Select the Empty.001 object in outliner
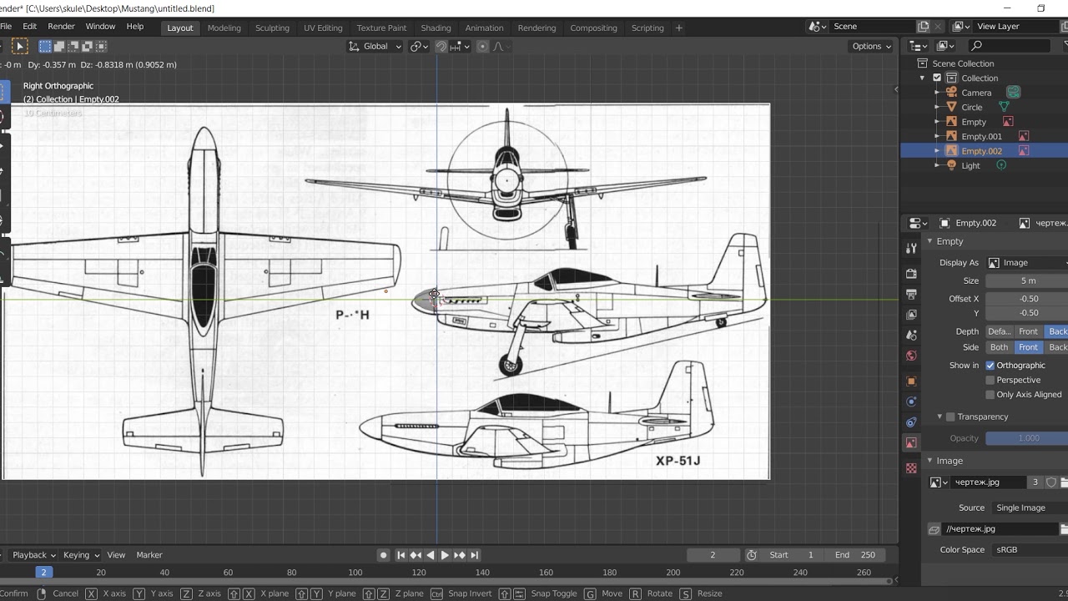 click(981, 136)
